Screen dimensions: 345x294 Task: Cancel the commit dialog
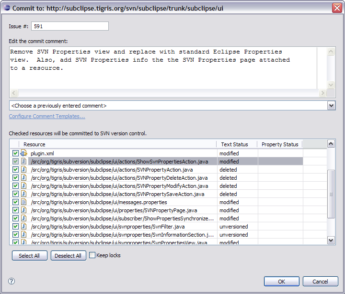[x=321, y=281]
